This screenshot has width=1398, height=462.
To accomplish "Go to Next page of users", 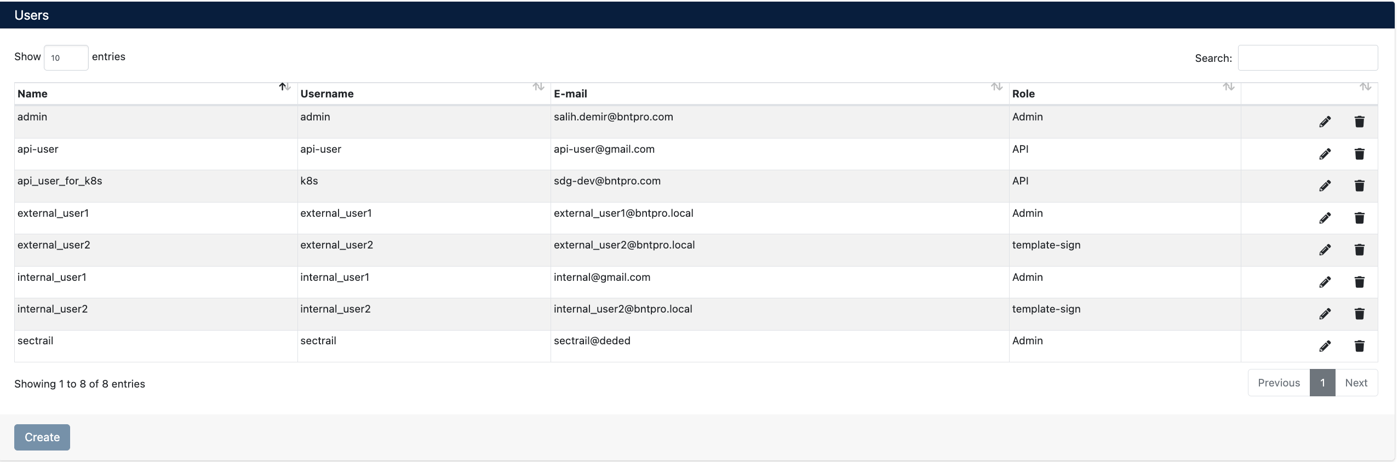I will point(1356,383).
